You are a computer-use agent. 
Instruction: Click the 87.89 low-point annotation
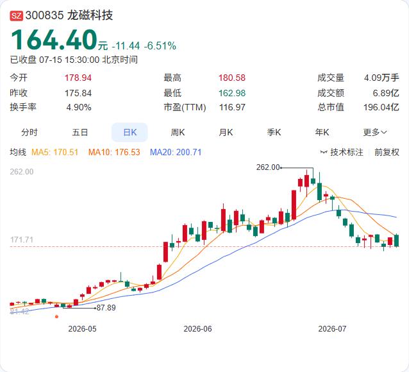coord(106,308)
